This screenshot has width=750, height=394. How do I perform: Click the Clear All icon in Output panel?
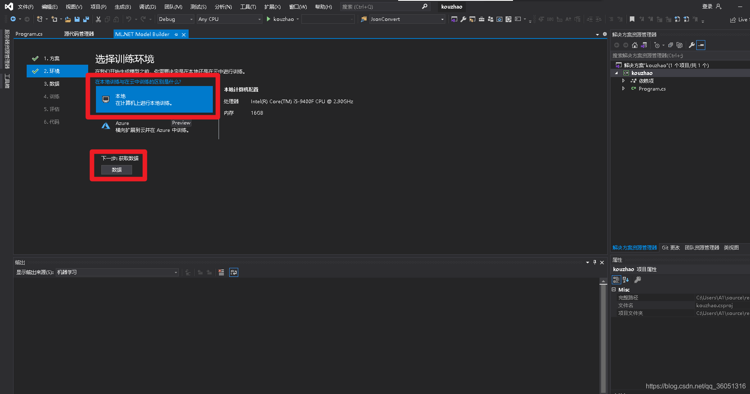[x=221, y=272]
